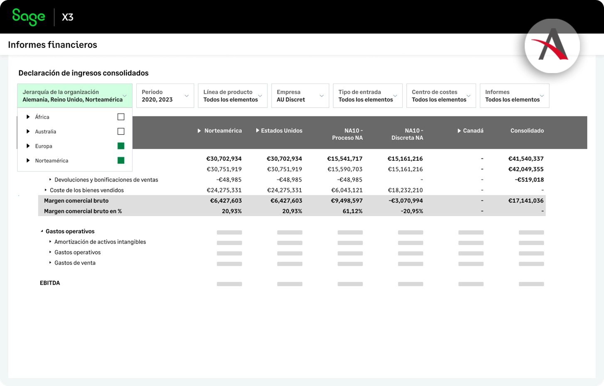
Task: Open the Periodo dropdown
Action: click(x=165, y=96)
